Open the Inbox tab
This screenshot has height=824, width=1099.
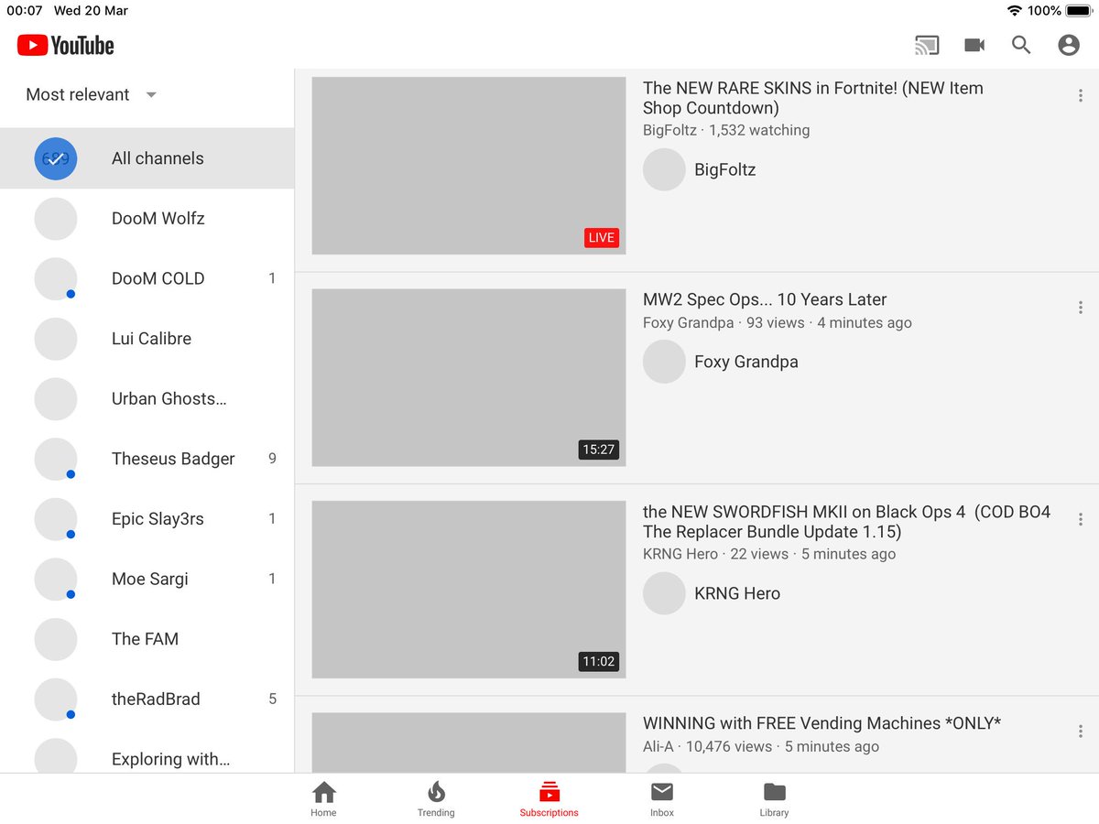coord(661,799)
